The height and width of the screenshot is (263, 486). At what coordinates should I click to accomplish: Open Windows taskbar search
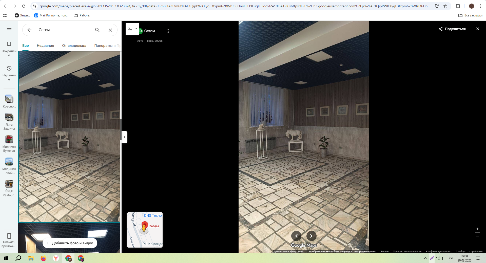[18, 258]
